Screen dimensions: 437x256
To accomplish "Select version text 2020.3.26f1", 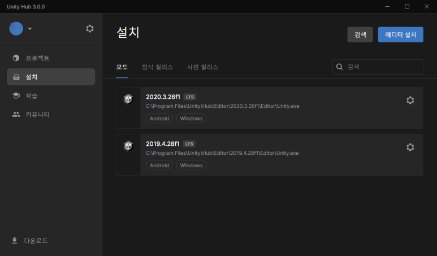I will 163,97.
